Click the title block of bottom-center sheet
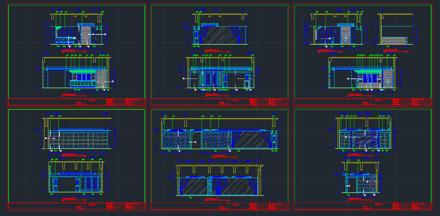440x216 pixels. 219,207
